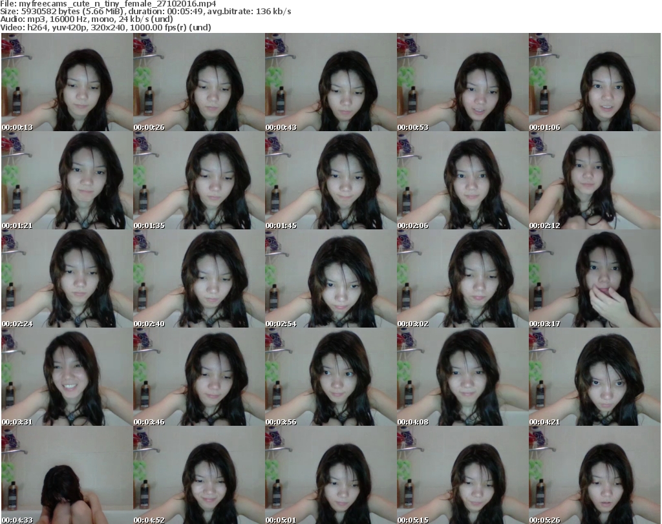Select the "Video: h264, yuv420p" line

105,27
